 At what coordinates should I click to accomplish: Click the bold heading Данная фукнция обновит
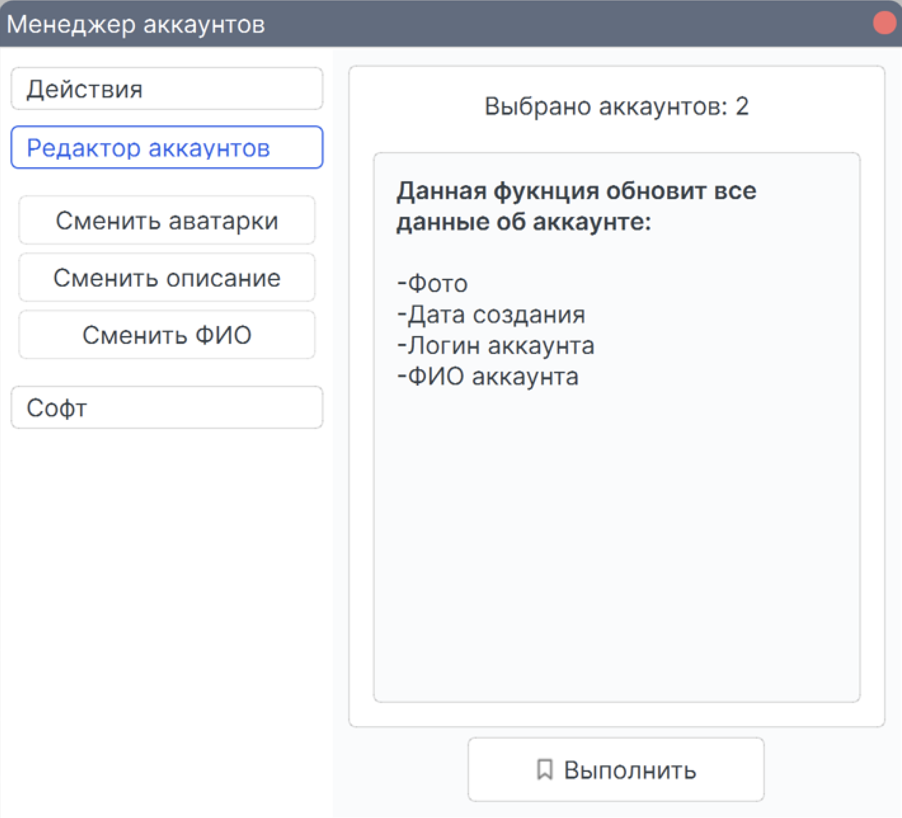point(576,191)
